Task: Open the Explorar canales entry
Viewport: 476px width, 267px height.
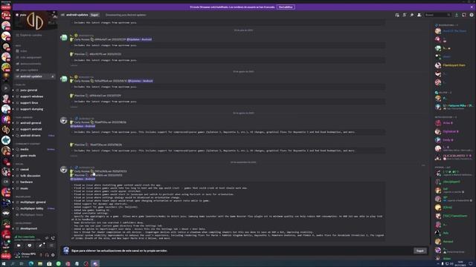Action: [x=31, y=35]
